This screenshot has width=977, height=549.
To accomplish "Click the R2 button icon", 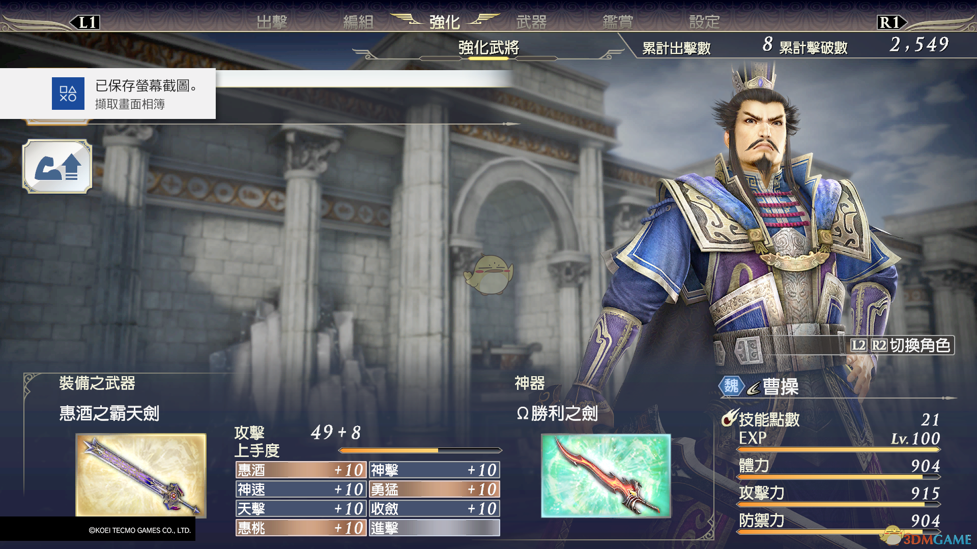I will 879,345.
